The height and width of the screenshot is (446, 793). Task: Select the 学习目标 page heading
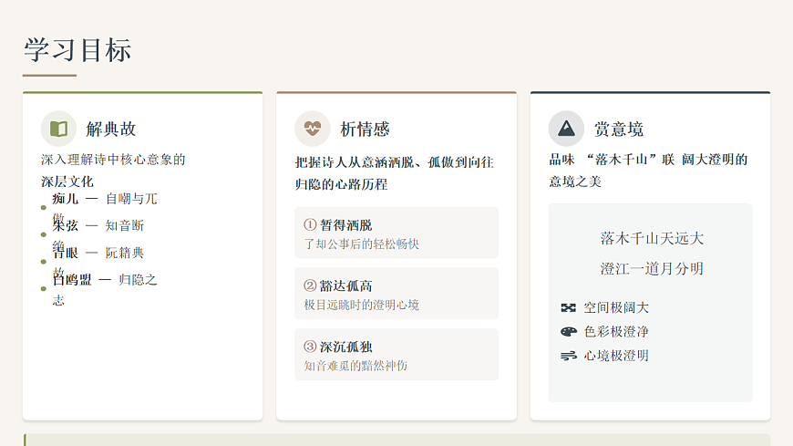coord(77,50)
